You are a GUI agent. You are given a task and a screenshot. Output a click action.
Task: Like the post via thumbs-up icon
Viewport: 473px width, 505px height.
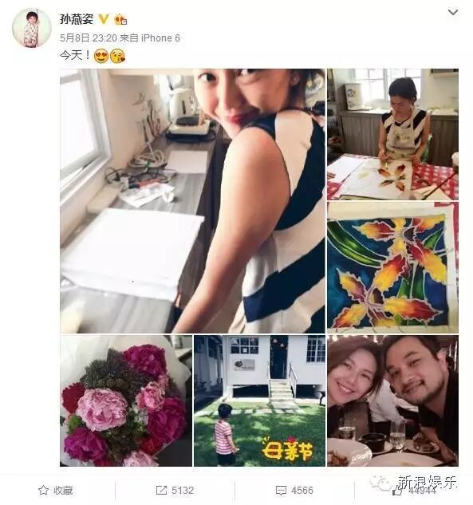coord(397,491)
